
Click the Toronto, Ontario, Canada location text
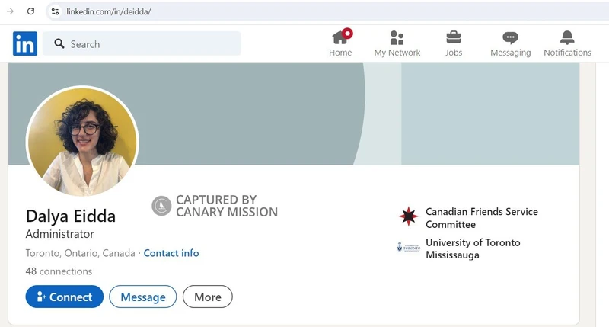(x=81, y=253)
